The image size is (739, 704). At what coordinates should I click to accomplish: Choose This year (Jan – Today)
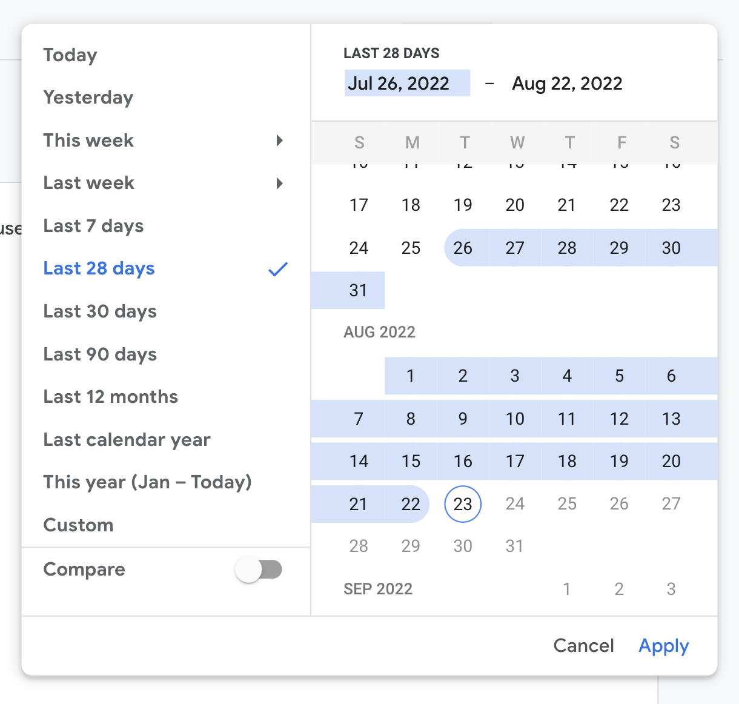[147, 482]
